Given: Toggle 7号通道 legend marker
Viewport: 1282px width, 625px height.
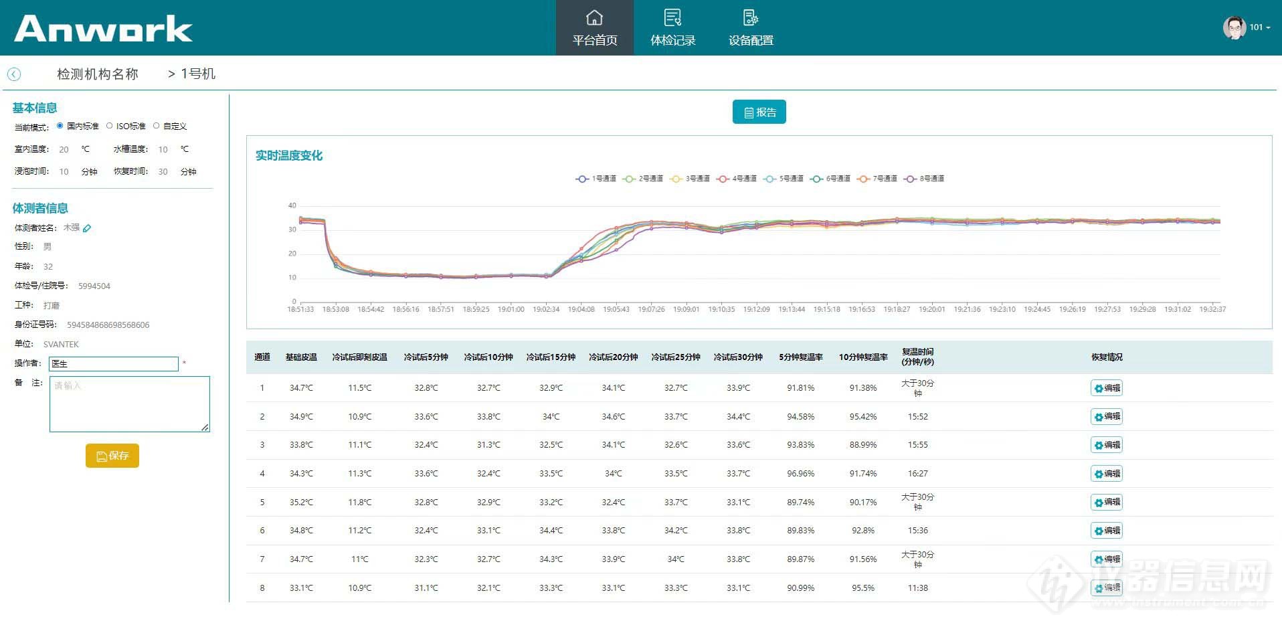Looking at the screenshot, I should tap(863, 179).
